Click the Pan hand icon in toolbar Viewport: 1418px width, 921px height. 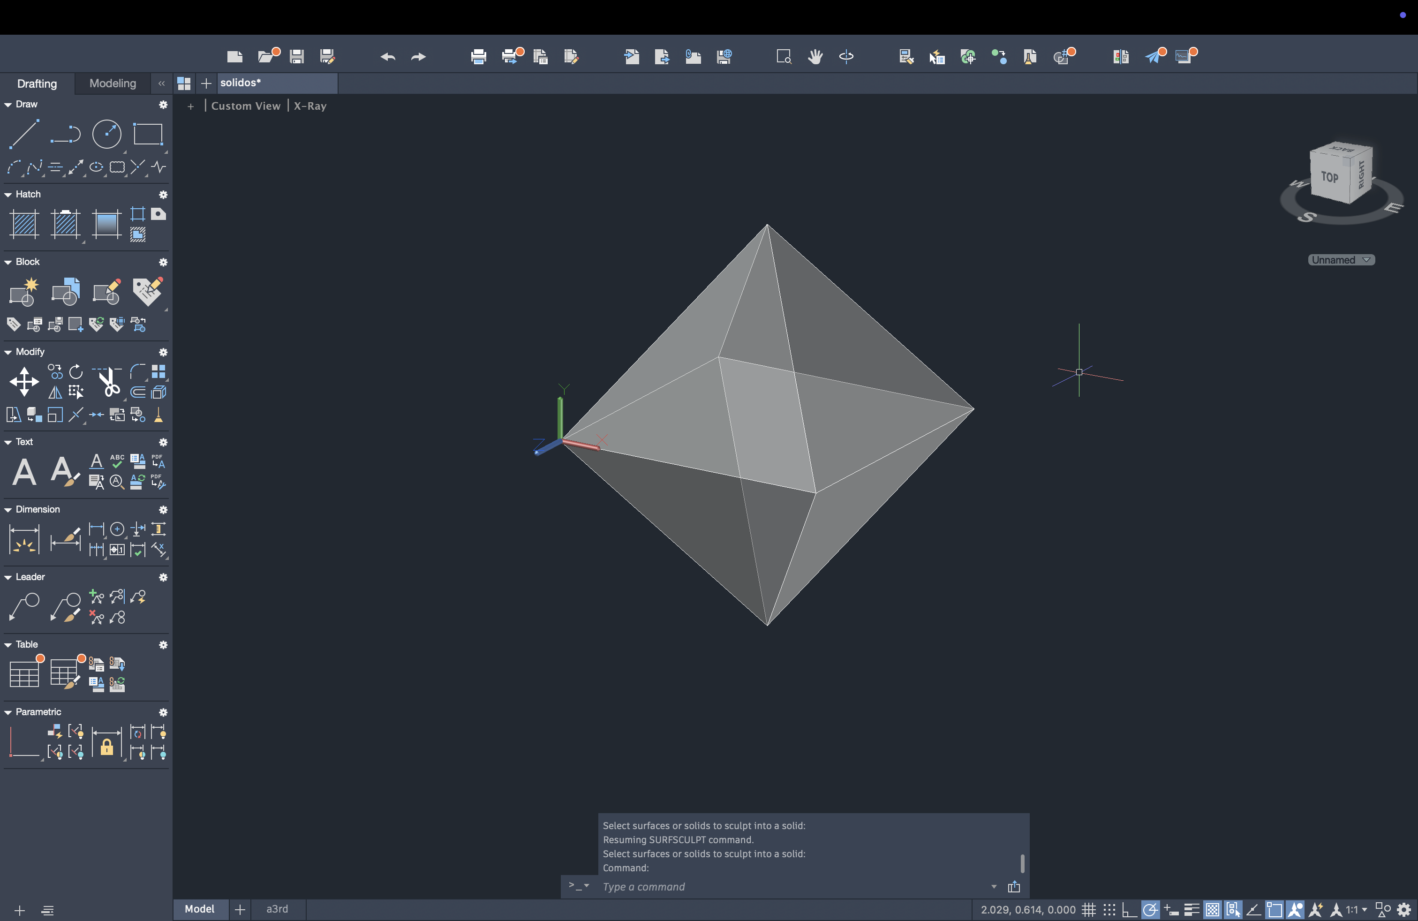click(x=815, y=57)
